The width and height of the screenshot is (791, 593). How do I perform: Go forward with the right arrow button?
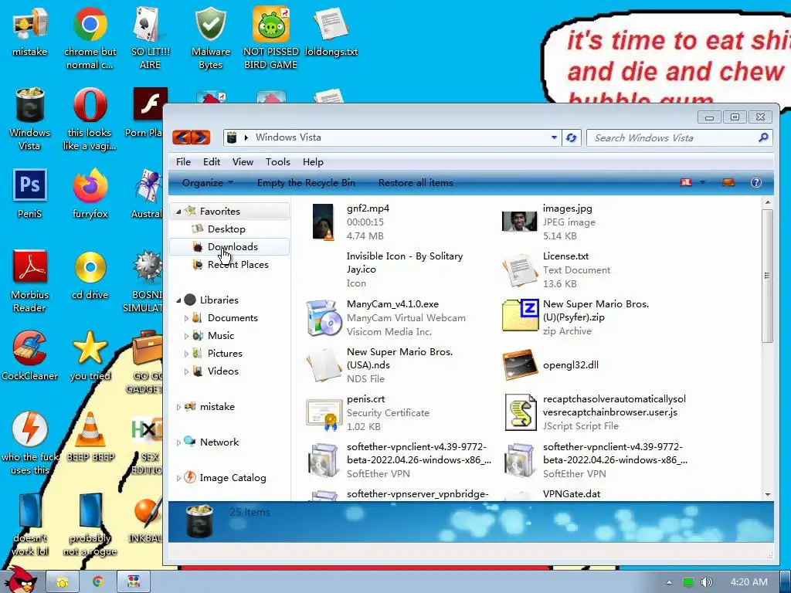tap(201, 137)
